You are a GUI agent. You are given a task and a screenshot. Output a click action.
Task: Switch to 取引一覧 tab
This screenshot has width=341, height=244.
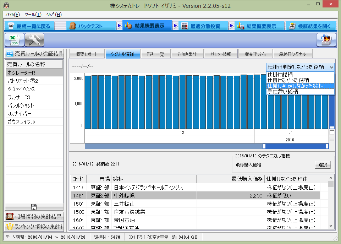point(155,54)
